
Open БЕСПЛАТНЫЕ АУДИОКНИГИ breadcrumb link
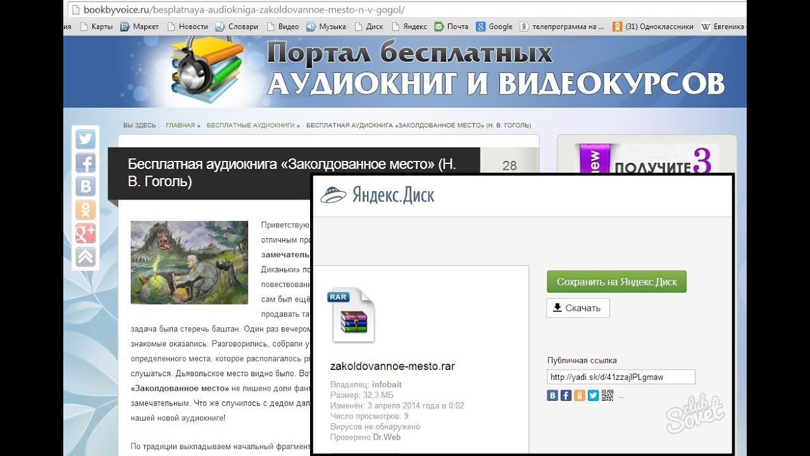251,125
